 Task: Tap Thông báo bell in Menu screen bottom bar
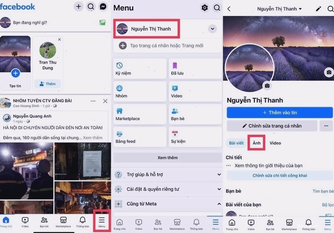point(196,225)
